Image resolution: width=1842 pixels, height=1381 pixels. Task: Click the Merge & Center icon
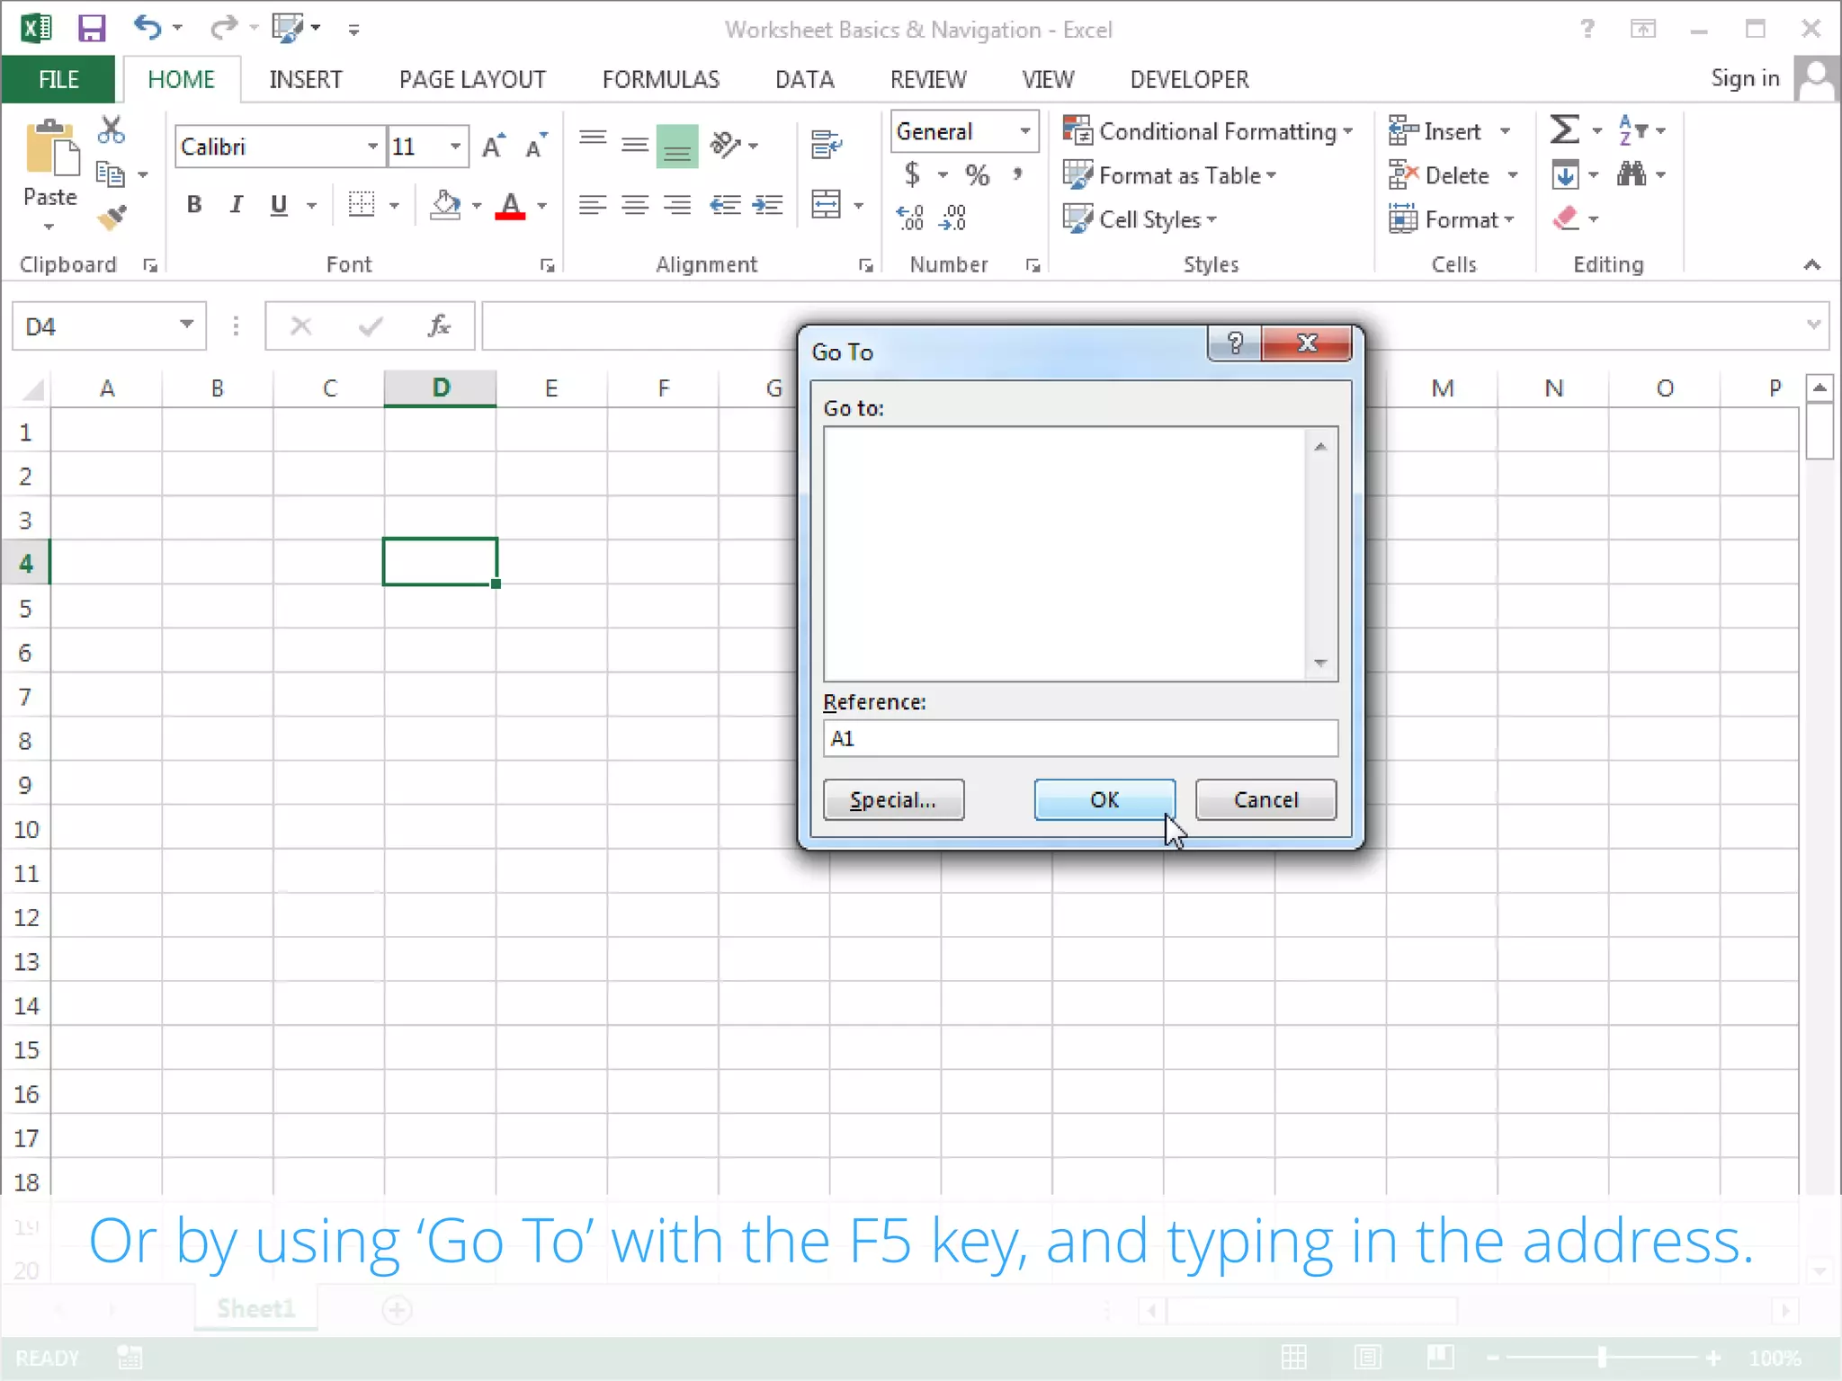826,205
